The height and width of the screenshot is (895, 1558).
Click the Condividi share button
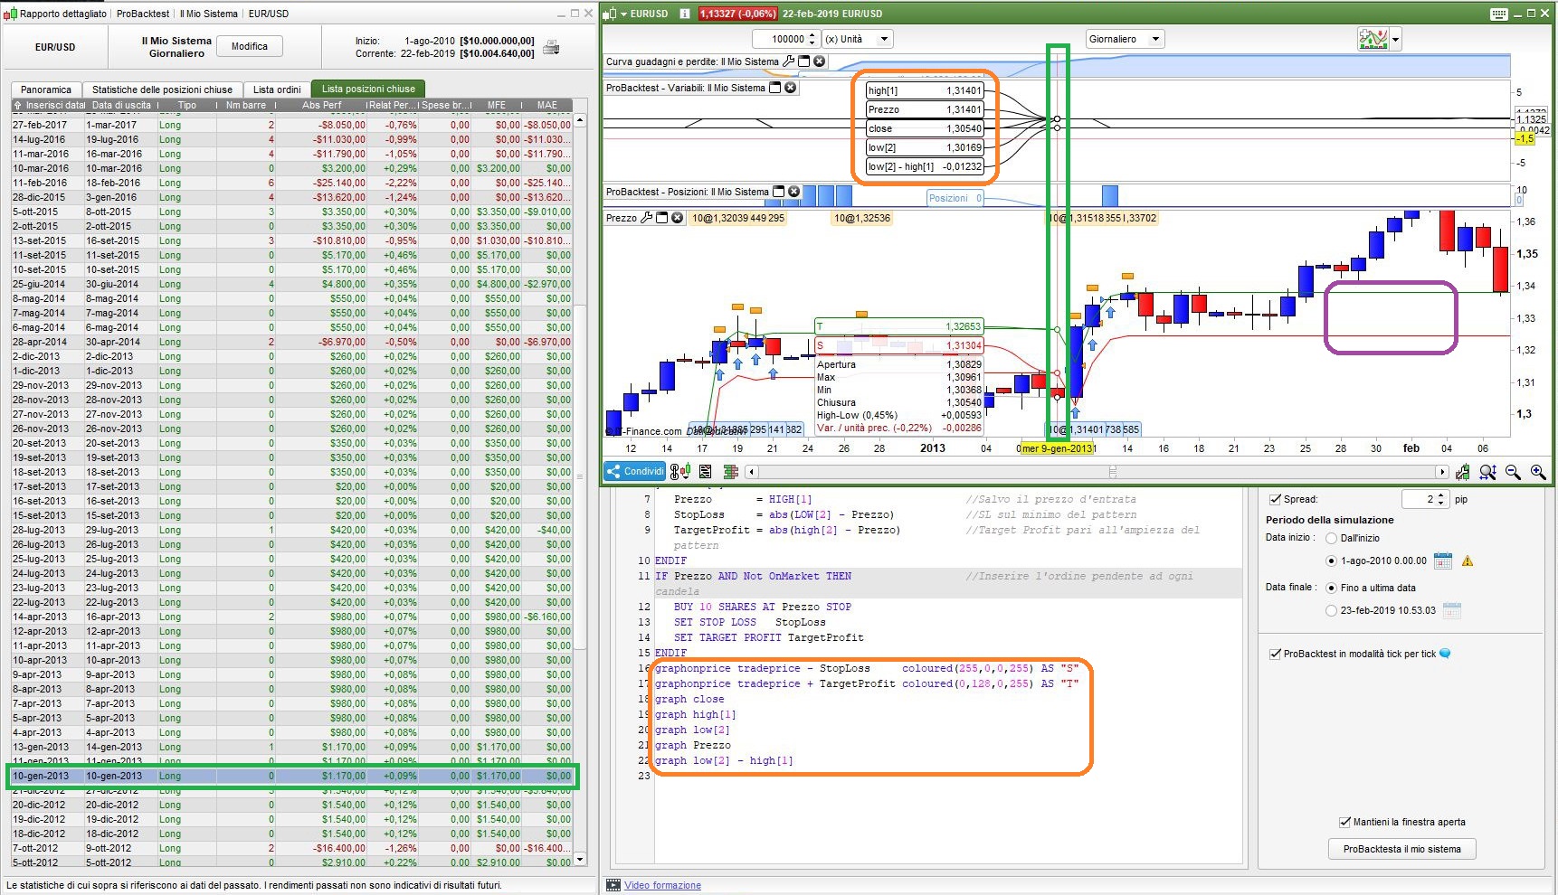(x=635, y=471)
